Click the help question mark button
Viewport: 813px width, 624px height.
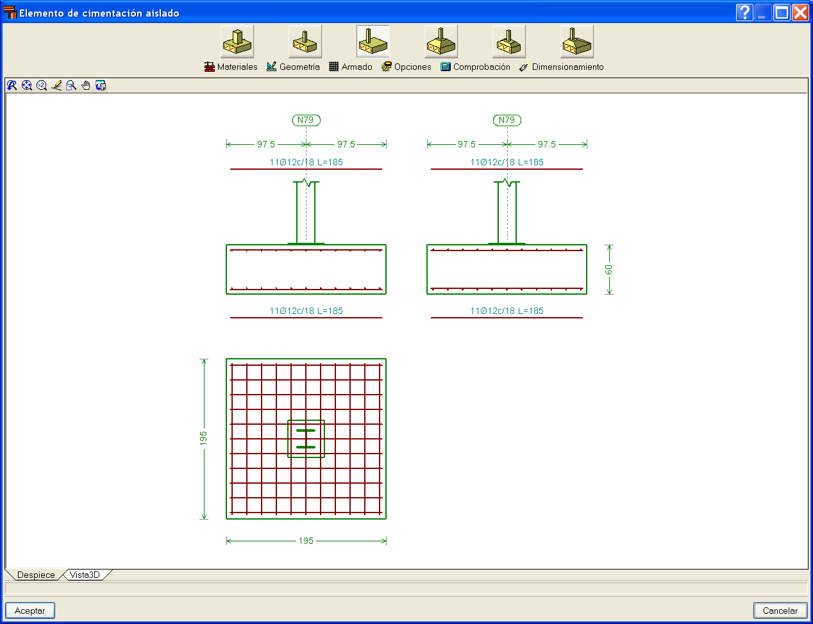tap(744, 12)
